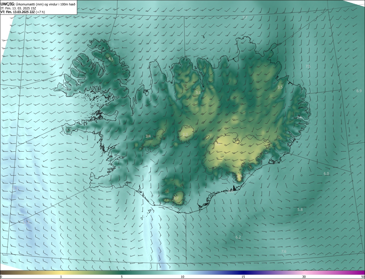Click the '30' tick on the color scale
The image size is (365, 279).
tap(304, 277)
